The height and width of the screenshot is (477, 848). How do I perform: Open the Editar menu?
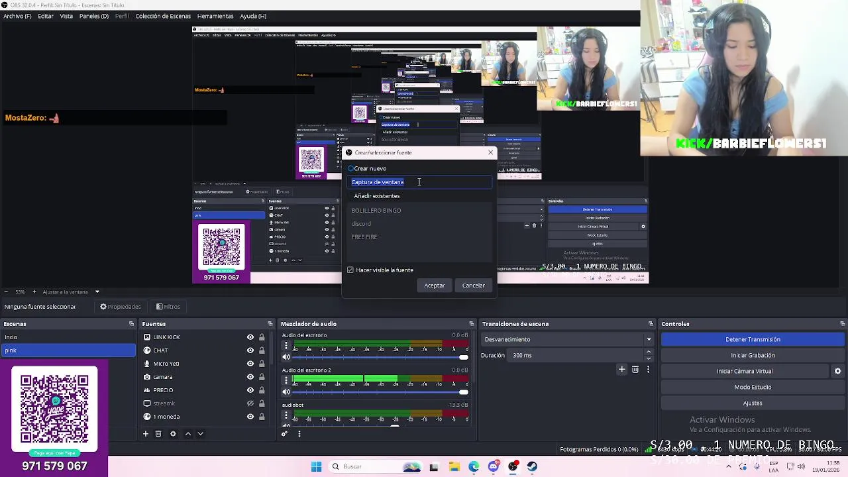pyautogui.click(x=46, y=16)
